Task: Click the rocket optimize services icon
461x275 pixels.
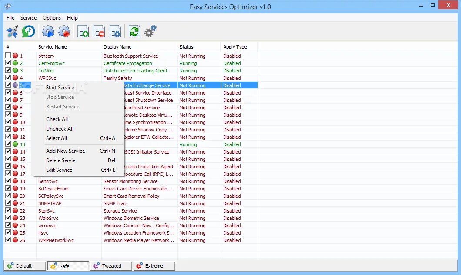Action: [12, 31]
